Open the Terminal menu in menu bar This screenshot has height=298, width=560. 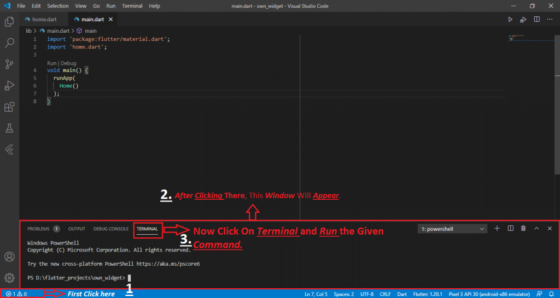(132, 6)
